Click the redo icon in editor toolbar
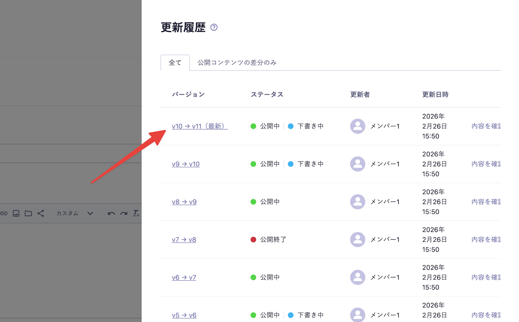Image resolution: width=519 pixels, height=322 pixels. [x=124, y=213]
